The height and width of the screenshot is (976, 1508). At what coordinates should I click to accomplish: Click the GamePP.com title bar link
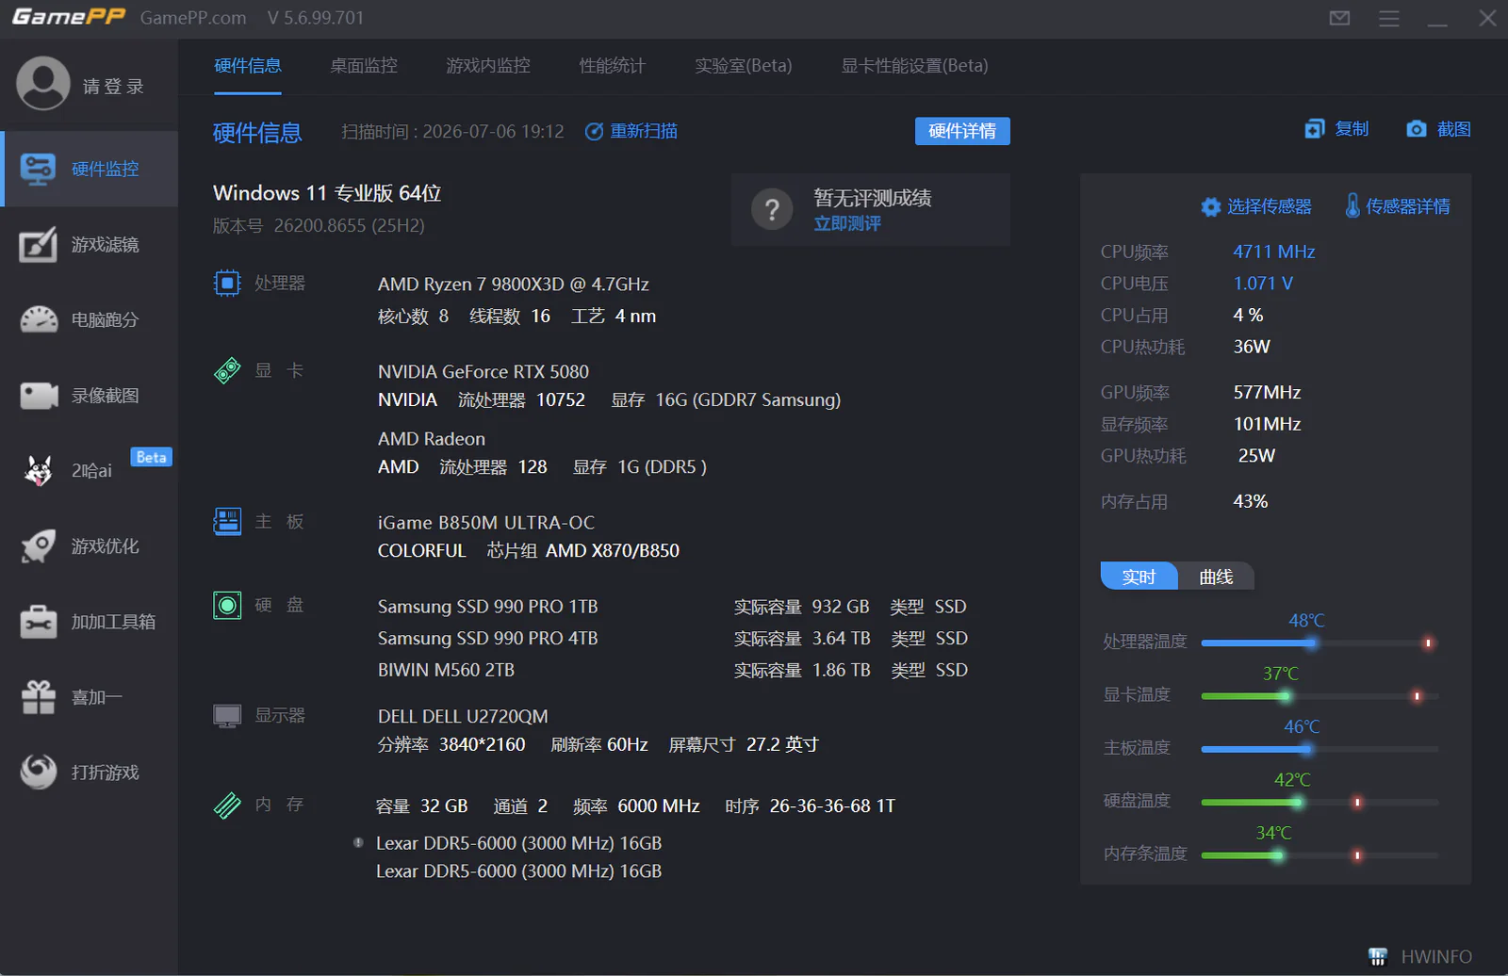point(193,18)
